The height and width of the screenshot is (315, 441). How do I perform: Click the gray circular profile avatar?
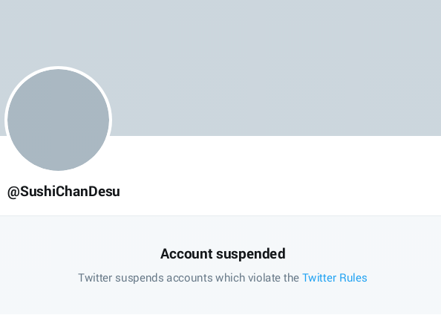click(58, 120)
